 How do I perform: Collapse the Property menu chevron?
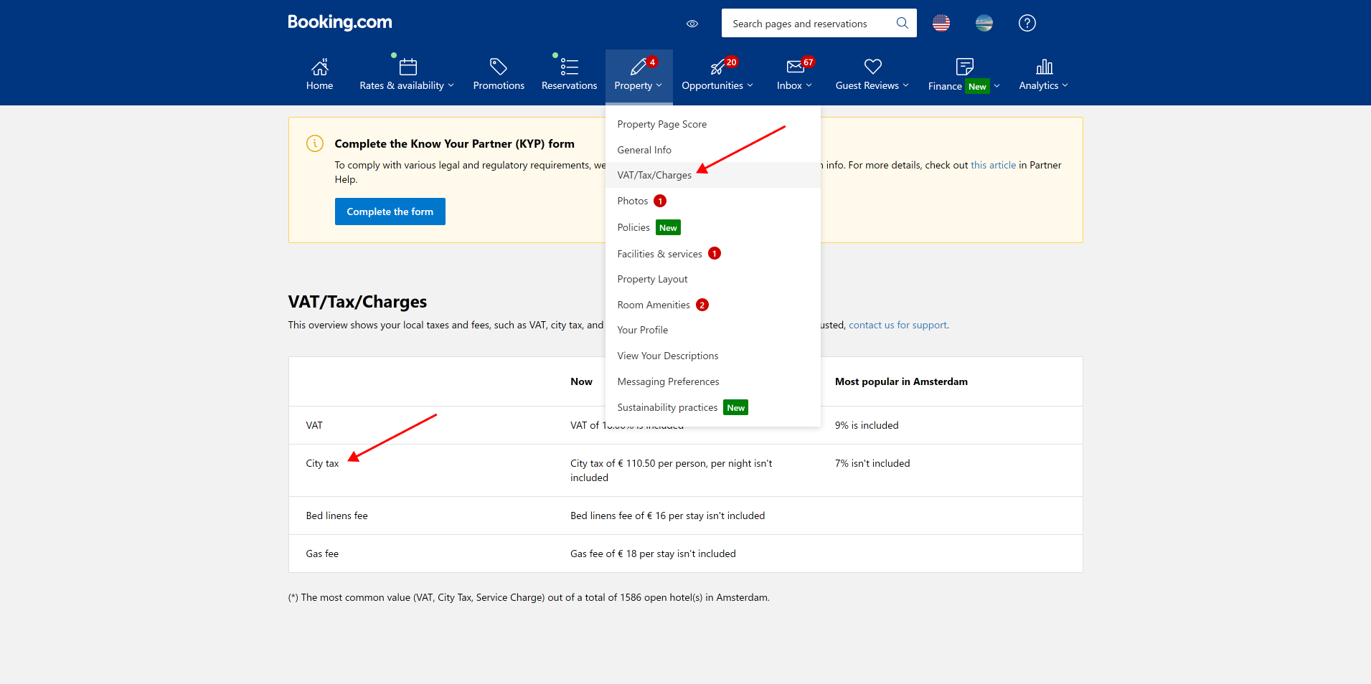[x=659, y=85]
